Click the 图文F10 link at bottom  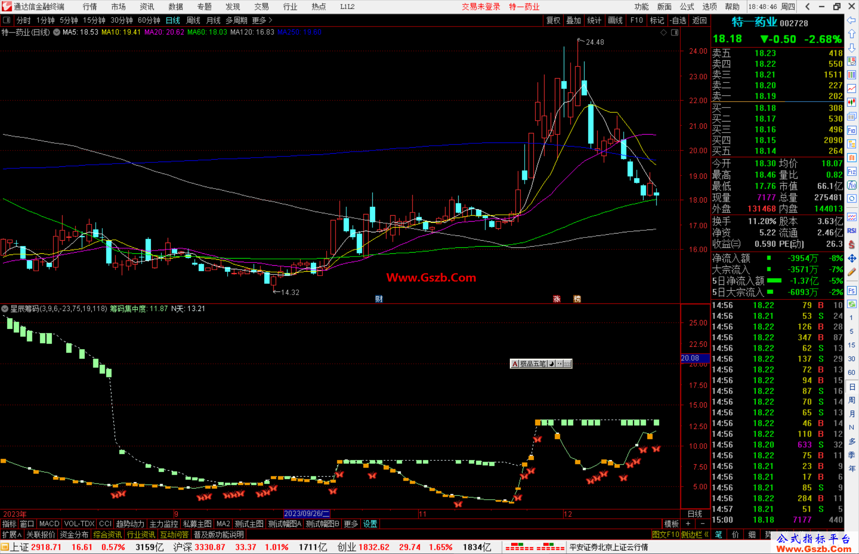click(x=666, y=535)
